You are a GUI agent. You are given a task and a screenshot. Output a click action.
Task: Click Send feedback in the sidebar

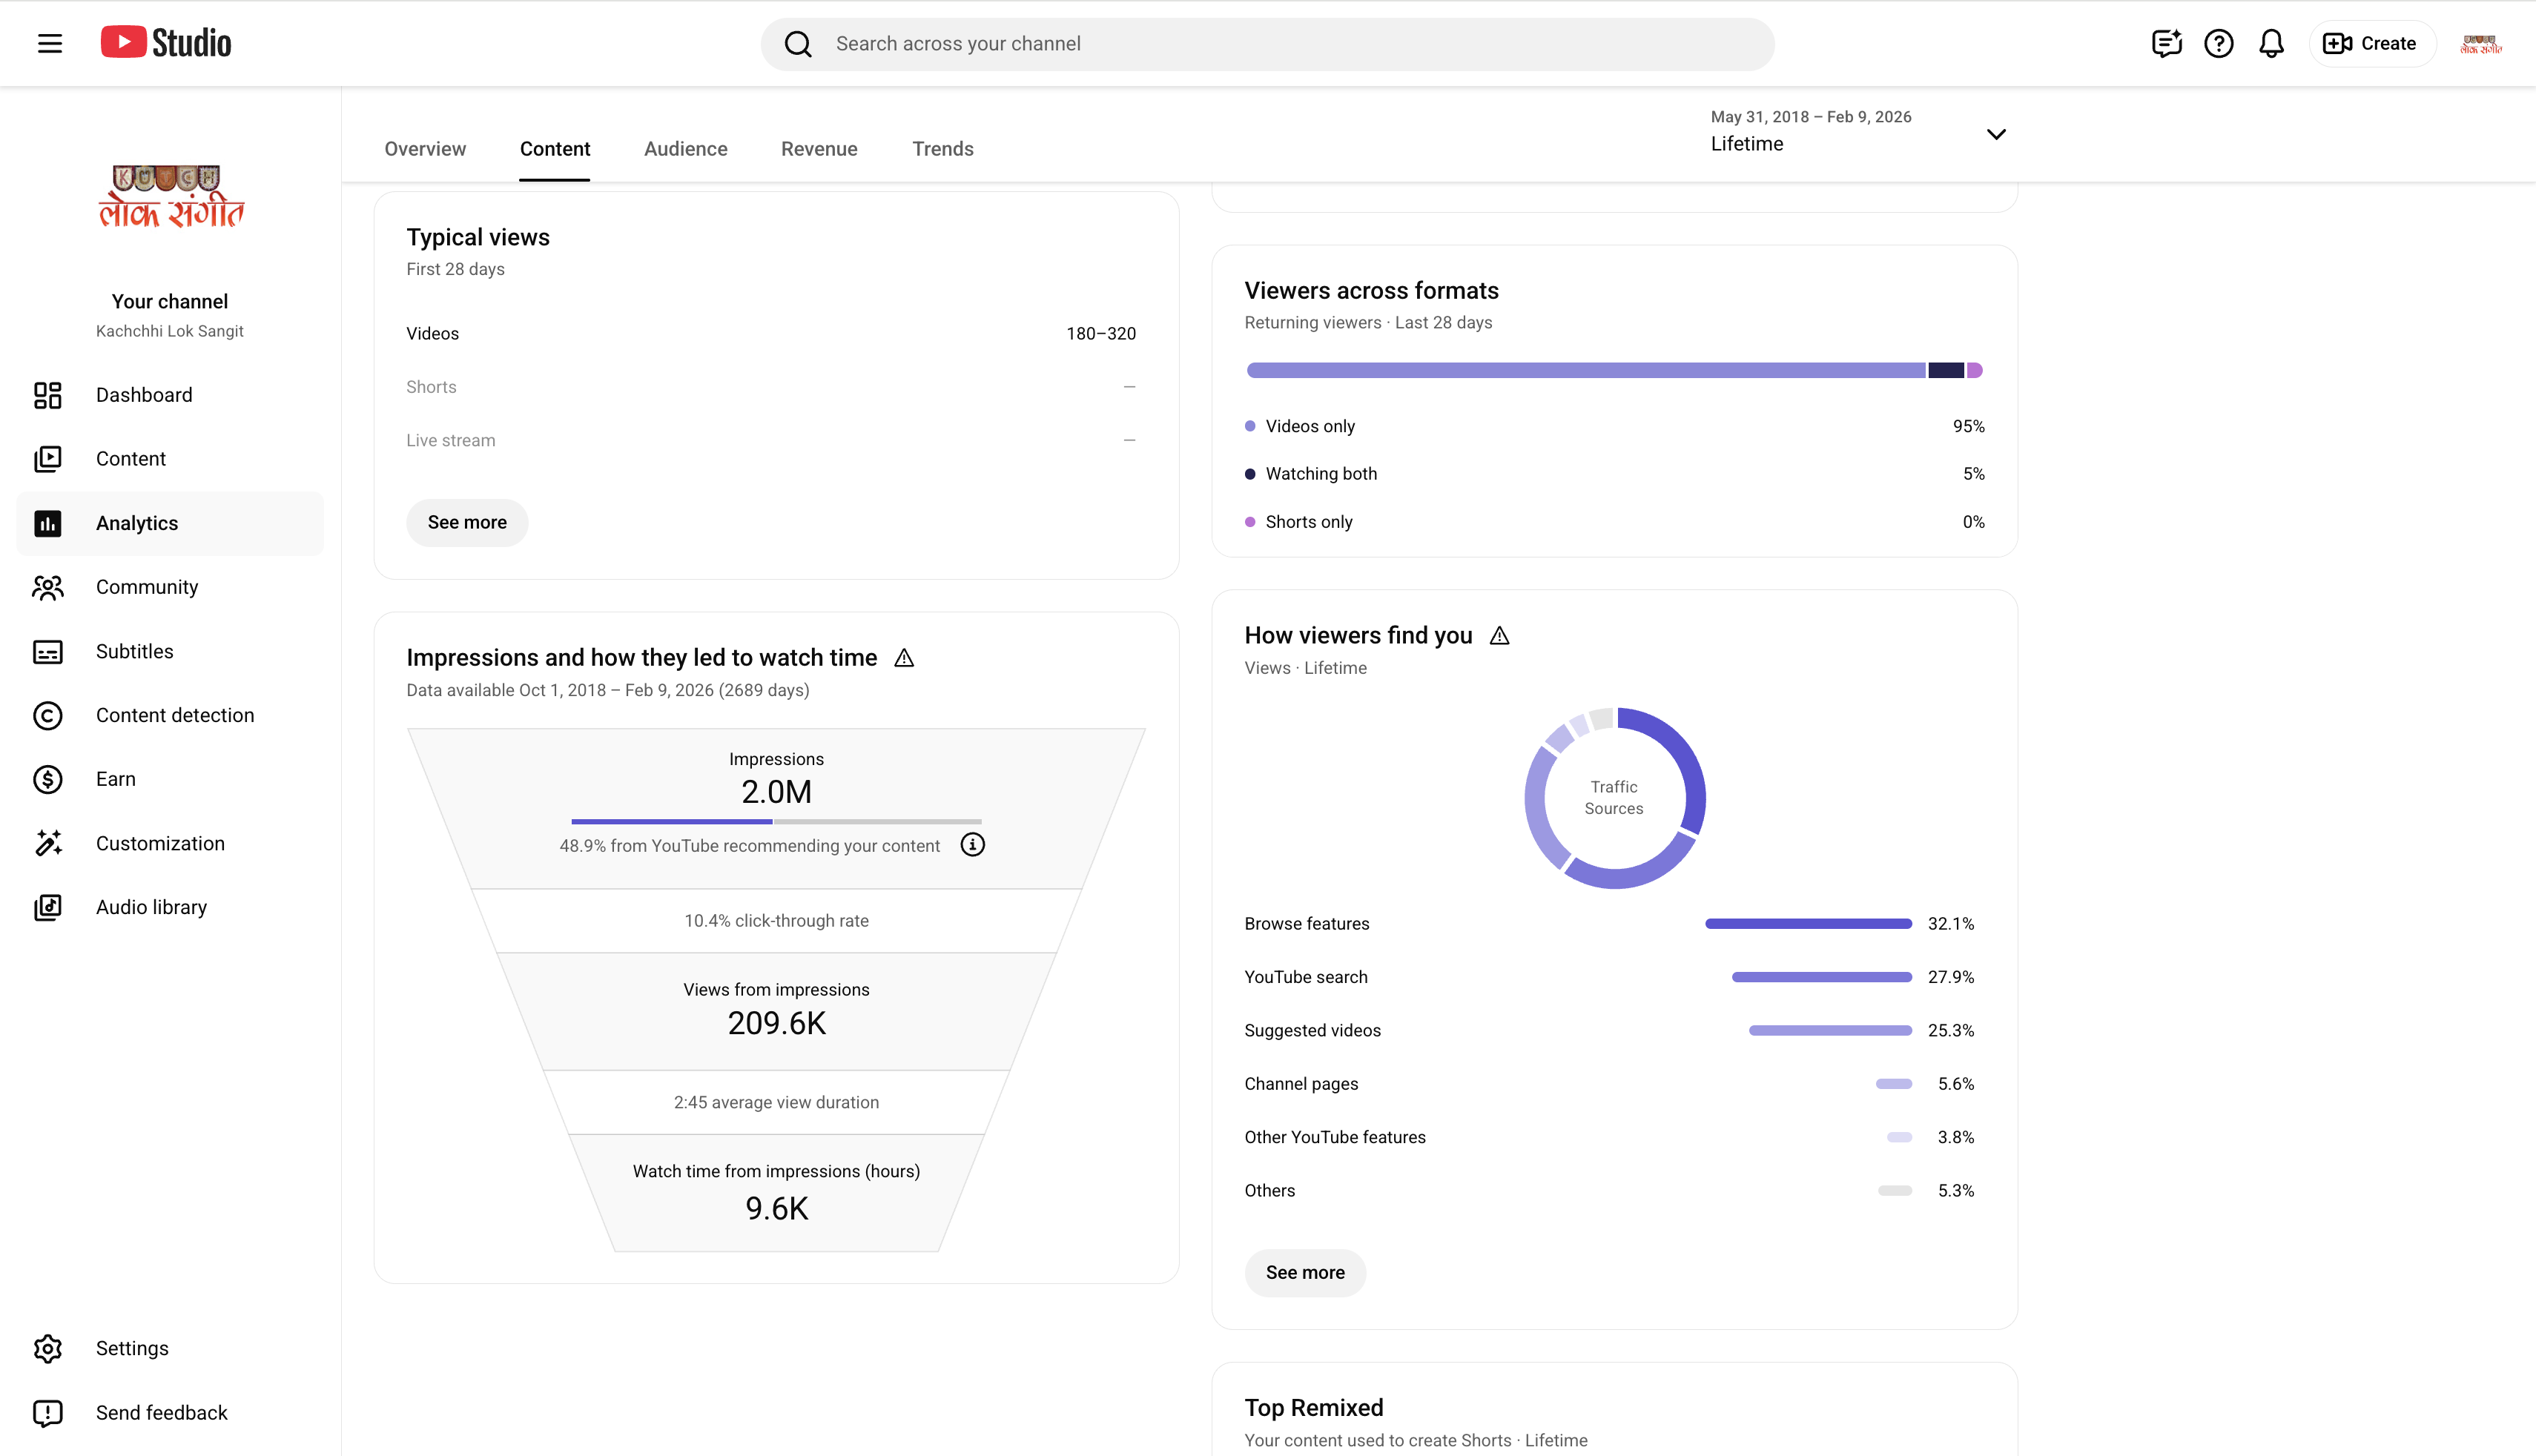coord(170,1413)
